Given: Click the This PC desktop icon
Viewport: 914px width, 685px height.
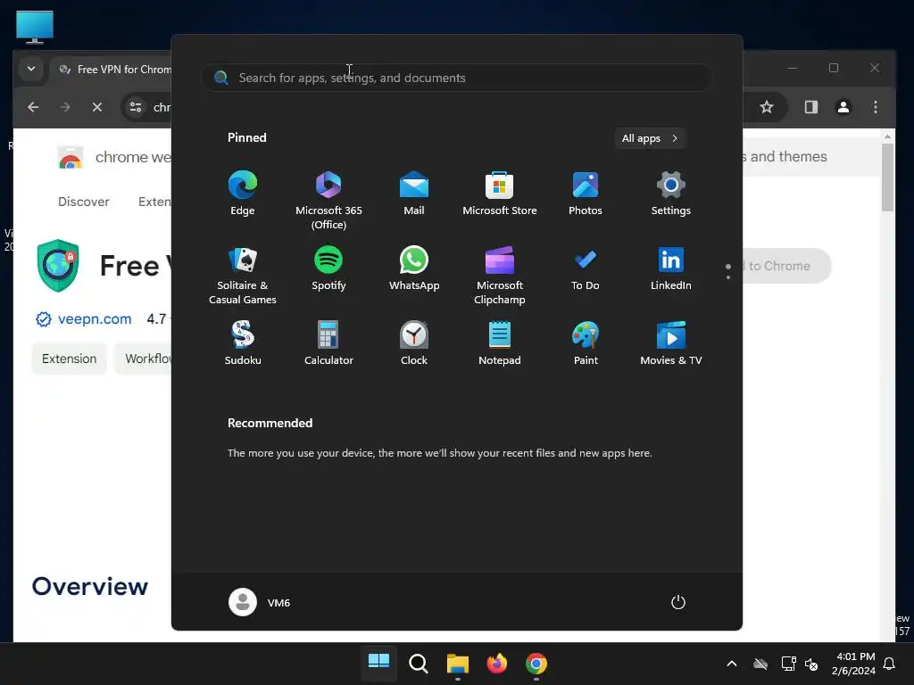Looking at the screenshot, I should 35,27.
